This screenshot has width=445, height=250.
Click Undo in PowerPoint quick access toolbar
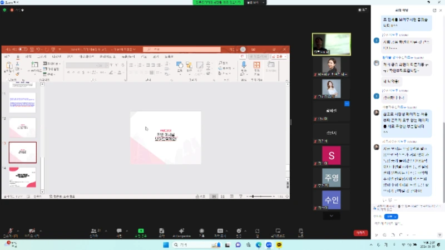point(38,50)
